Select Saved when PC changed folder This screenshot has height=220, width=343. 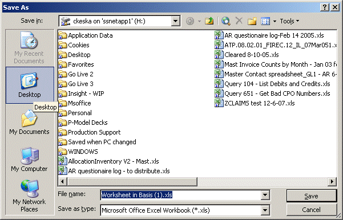(98, 142)
